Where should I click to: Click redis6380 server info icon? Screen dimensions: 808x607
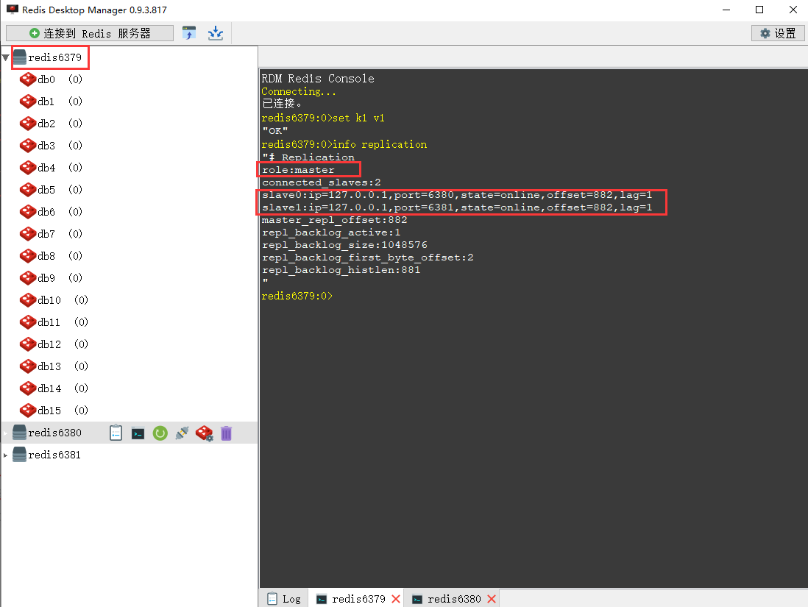[x=116, y=433]
